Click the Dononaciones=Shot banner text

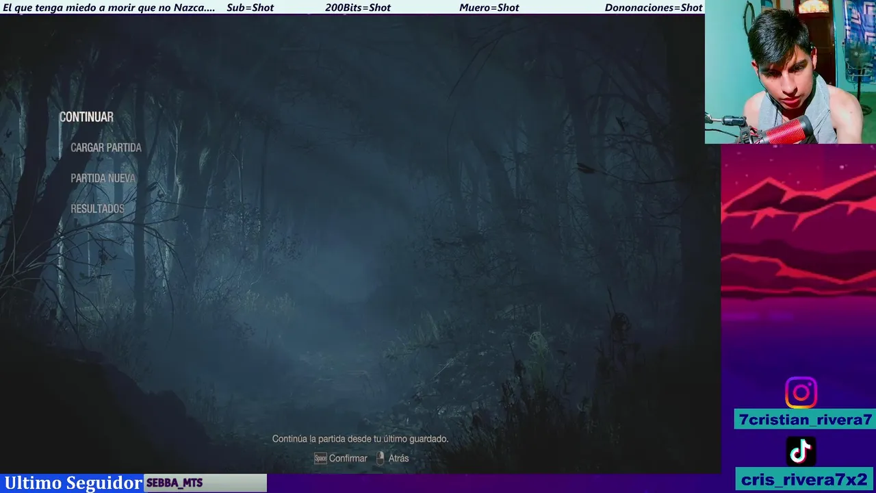pos(654,8)
